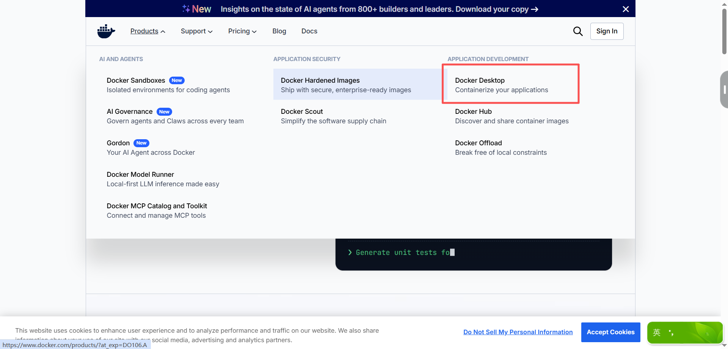Click Do Not Sell My Personal Information
728x349 pixels.
pos(518,332)
